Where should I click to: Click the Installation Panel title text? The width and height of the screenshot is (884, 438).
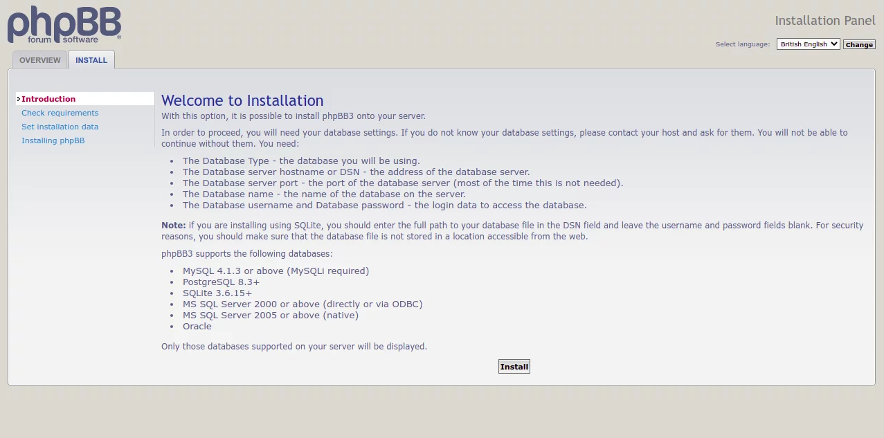pos(824,21)
